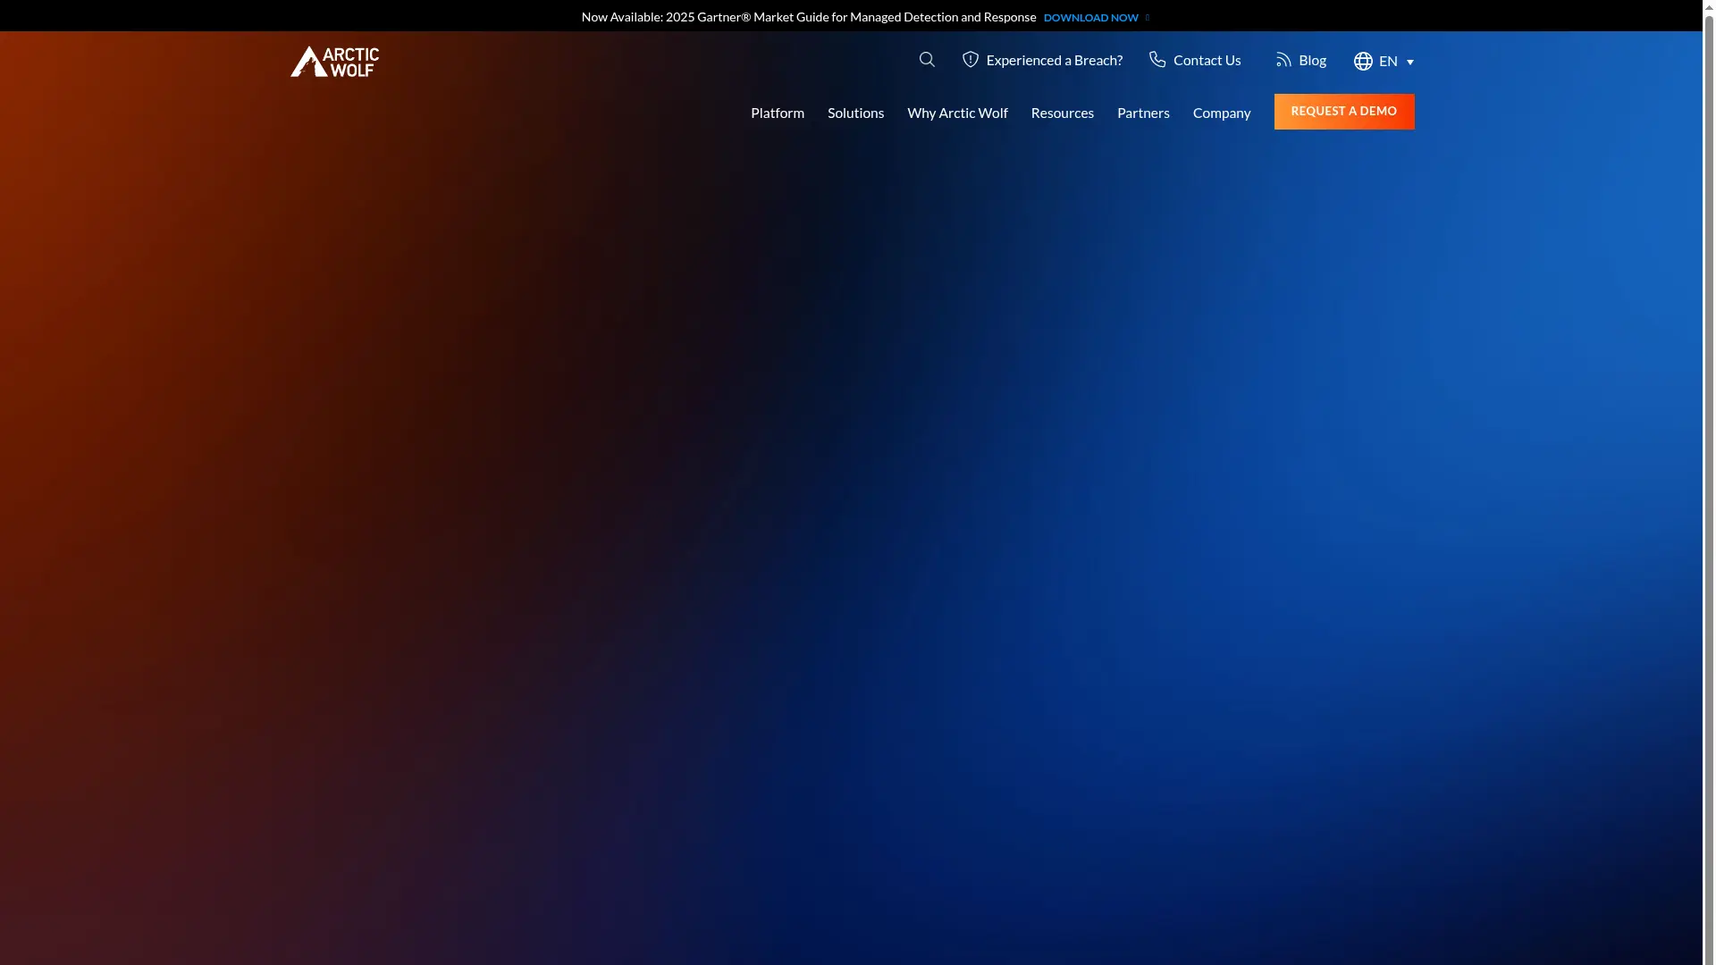Open the Resources dropdown menu
Viewport: 1716px width, 965px height.
coord(1062,113)
